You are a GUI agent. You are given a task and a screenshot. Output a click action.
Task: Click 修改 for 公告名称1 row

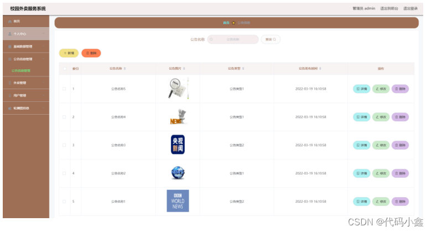381,202
